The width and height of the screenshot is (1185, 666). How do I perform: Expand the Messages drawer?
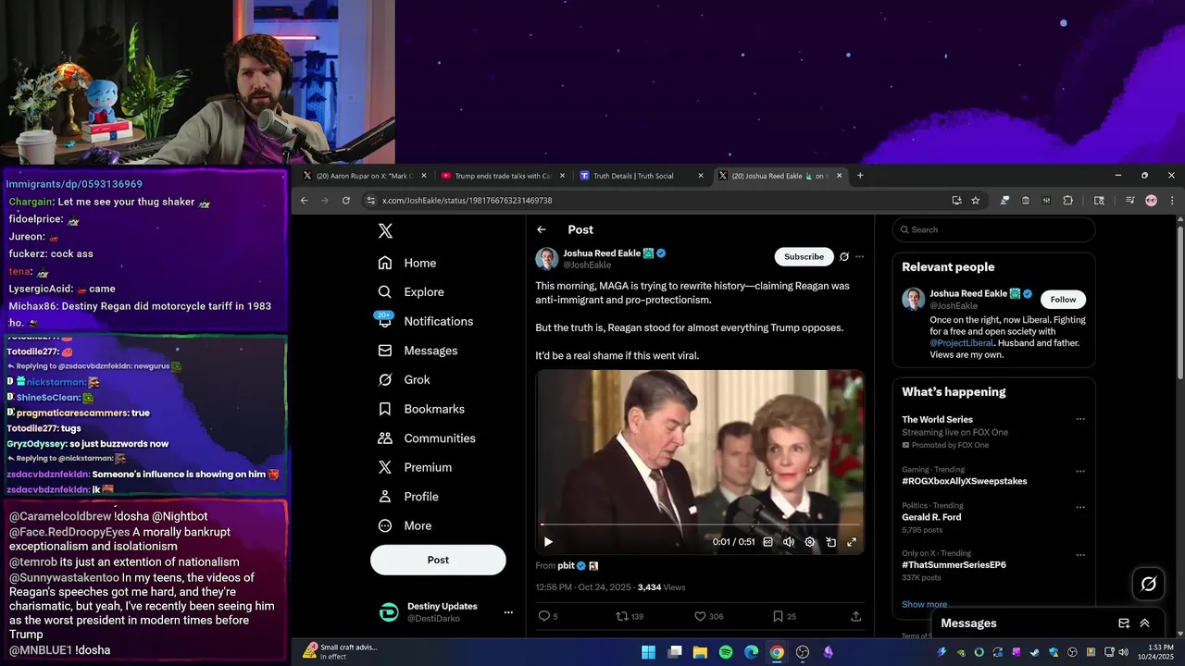coord(1145,623)
